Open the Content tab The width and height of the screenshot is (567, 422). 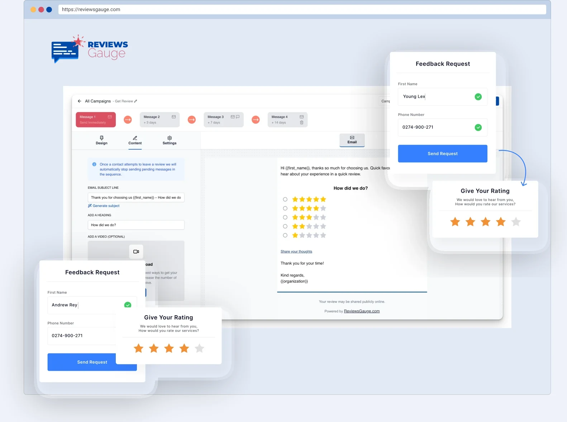tap(135, 140)
